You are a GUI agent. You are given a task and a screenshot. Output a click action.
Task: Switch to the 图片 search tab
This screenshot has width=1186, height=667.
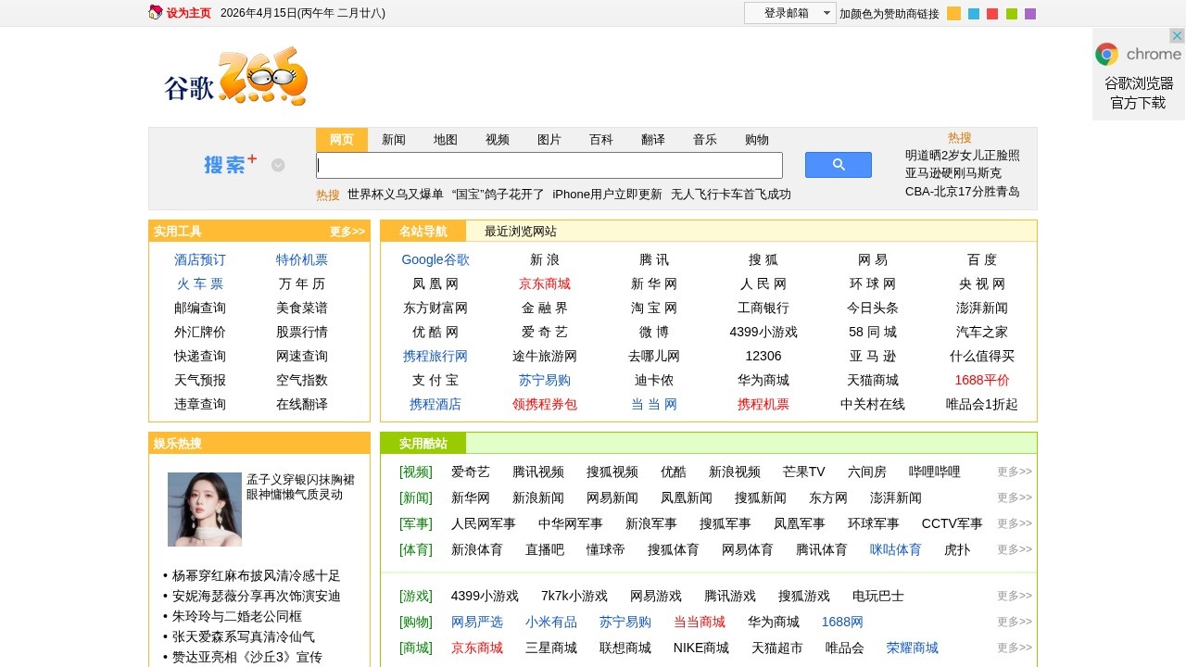click(549, 139)
